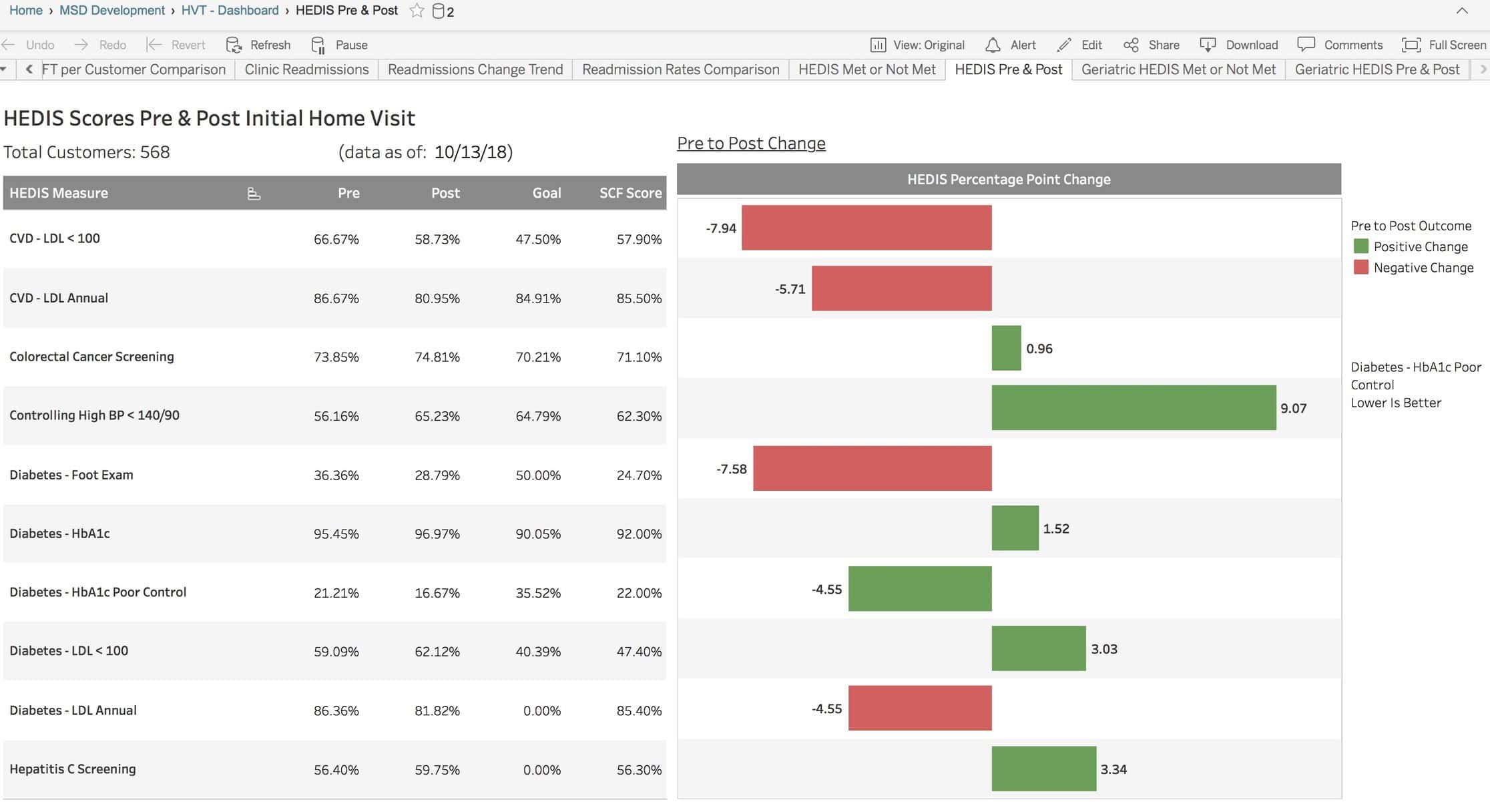The width and height of the screenshot is (1490, 808).
Task: Select the Hepatitis C Screening row label
Action: pyautogui.click(x=72, y=769)
